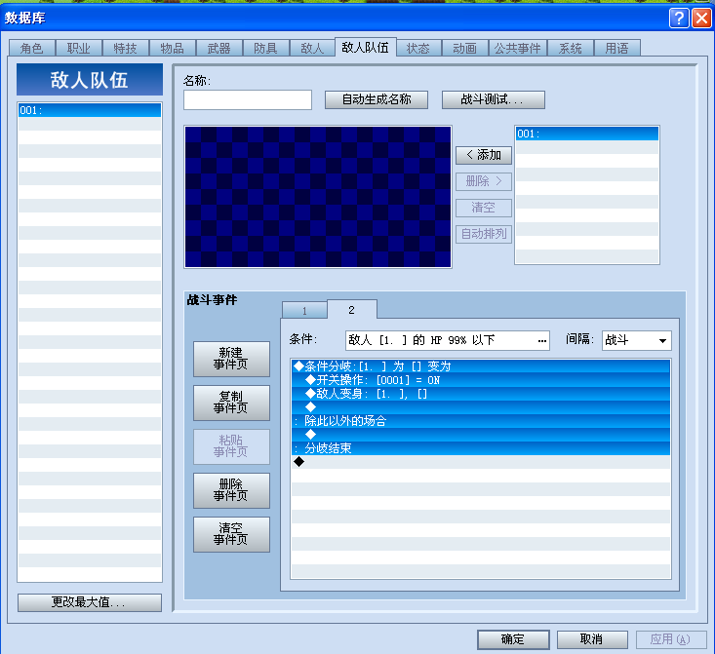Click the help question mark icon
Viewport: 715px width, 654px height.
(x=679, y=18)
